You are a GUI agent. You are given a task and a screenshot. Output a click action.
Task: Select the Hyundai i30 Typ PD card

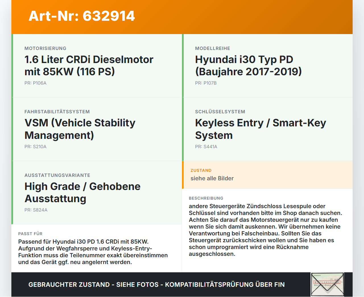click(267, 66)
